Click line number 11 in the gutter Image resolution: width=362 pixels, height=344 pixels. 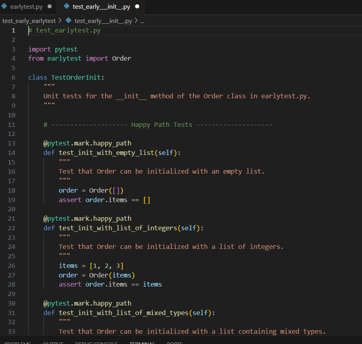tap(12, 125)
